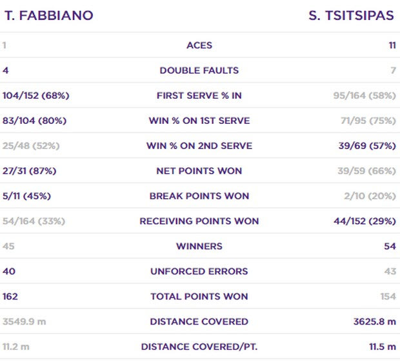The height and width of the screenshot is (364, 400).
Task: Click Tsitsipas's 3625.8 m distance value
Action: pyautogui.click(x=375, y=321)
